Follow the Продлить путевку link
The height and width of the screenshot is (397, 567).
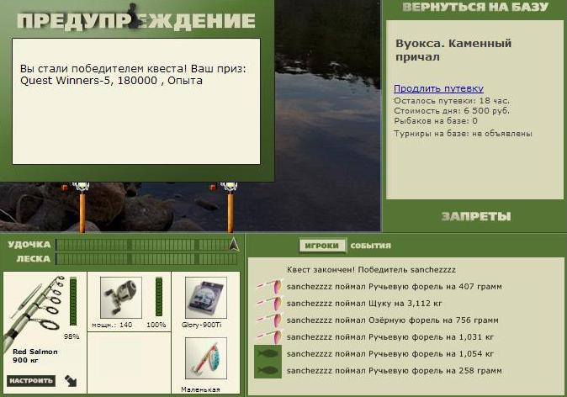click(x=438, y=88)
